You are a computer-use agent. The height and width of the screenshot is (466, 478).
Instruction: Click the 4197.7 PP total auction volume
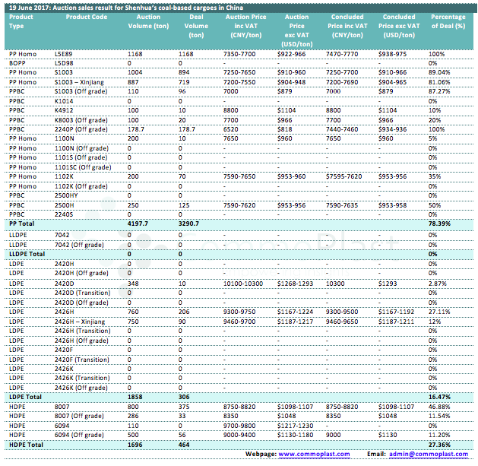coord(138,224)
